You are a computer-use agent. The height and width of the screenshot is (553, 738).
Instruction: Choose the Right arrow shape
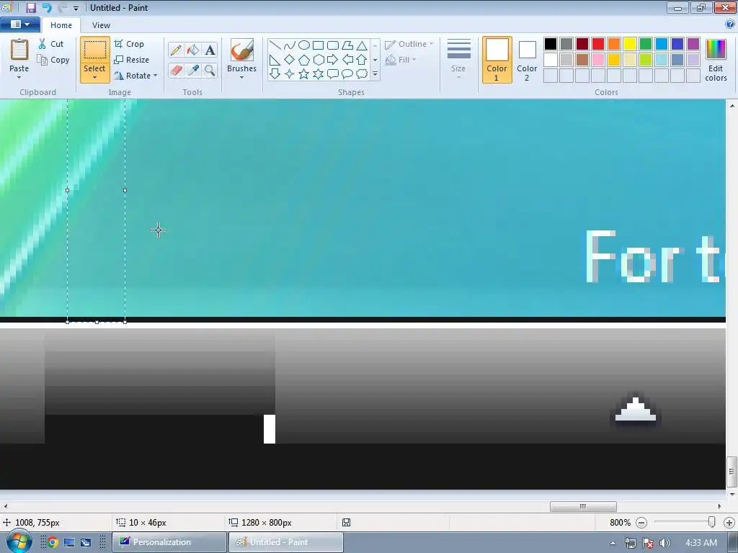click(x=333, y=60)
